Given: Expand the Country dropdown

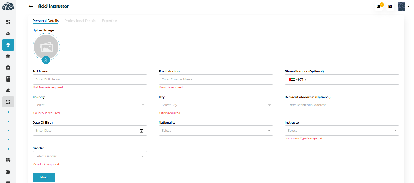Looking at the screenshot, I should pos(90,105).
